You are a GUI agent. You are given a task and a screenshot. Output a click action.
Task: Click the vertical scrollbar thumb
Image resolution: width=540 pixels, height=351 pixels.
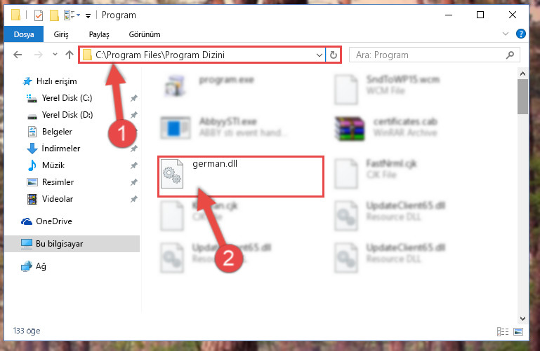(522, 97)
